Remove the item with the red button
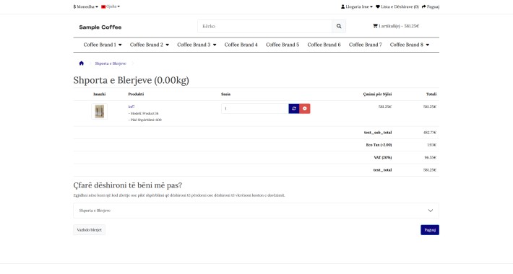The image size is (513, 274). 305,108
